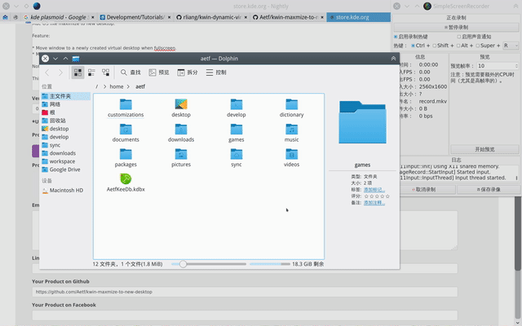The width and height of the screenshot is (522, 326).
Task: Open desktop entry in Places sidebar
Action: tap(65, 129)
